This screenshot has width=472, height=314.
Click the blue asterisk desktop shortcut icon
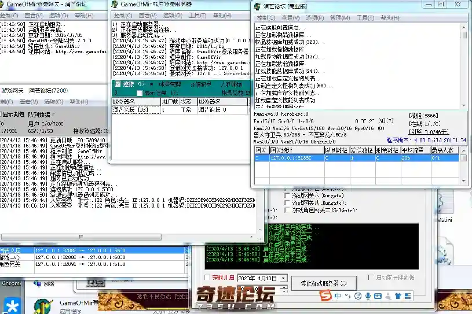pyautogui.click(x=12, y=306)
